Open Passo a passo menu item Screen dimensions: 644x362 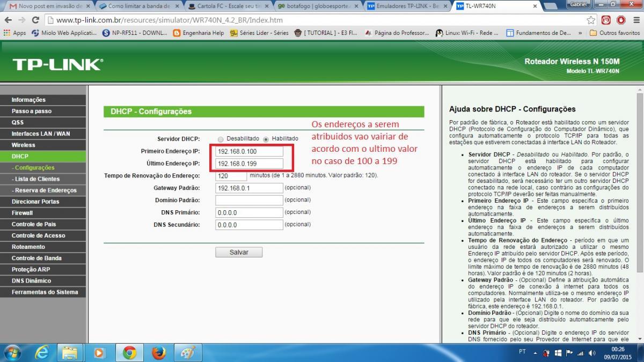(x=43, y=111)
